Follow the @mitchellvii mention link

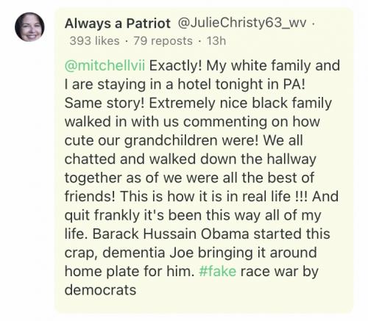pyautogui.click(x=105, y=65)
